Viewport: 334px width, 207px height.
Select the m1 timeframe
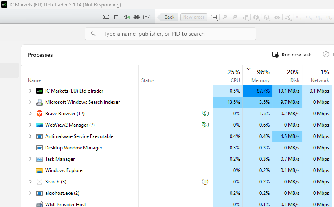(298, 17)
